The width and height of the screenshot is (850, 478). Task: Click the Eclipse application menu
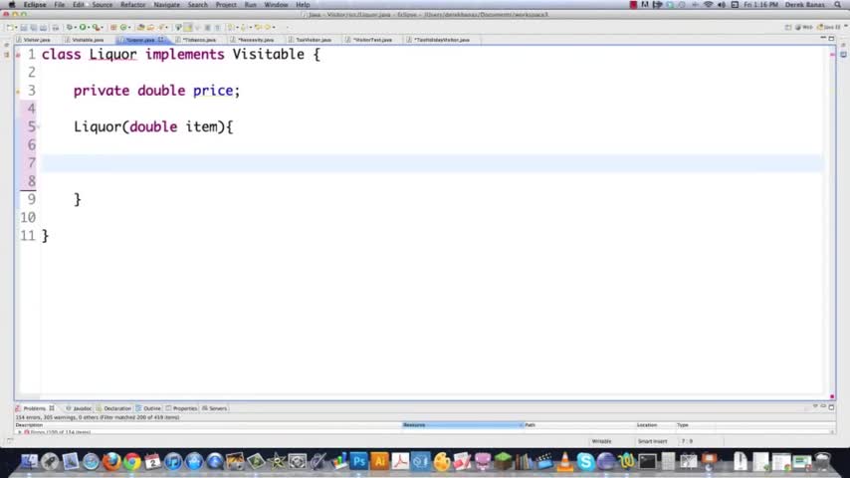tap(35, 4)
